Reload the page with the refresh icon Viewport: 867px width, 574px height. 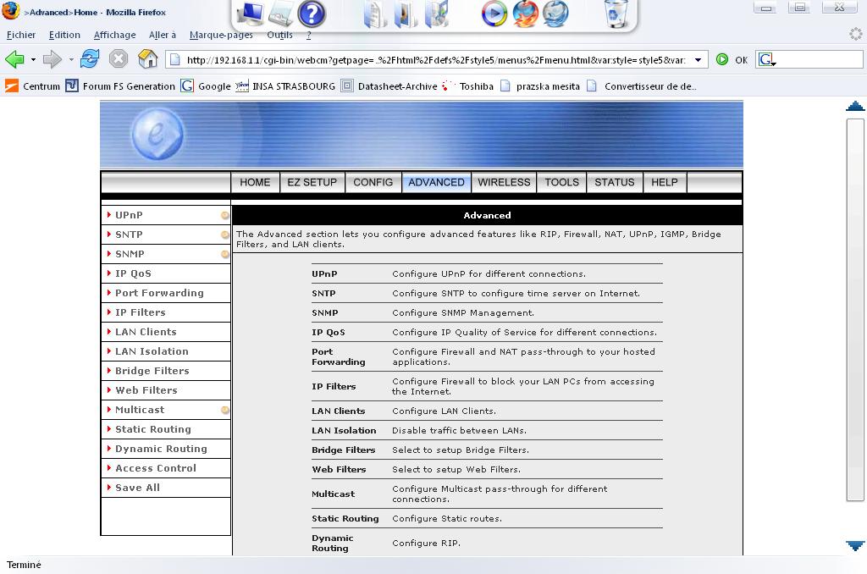pos(90,58)
